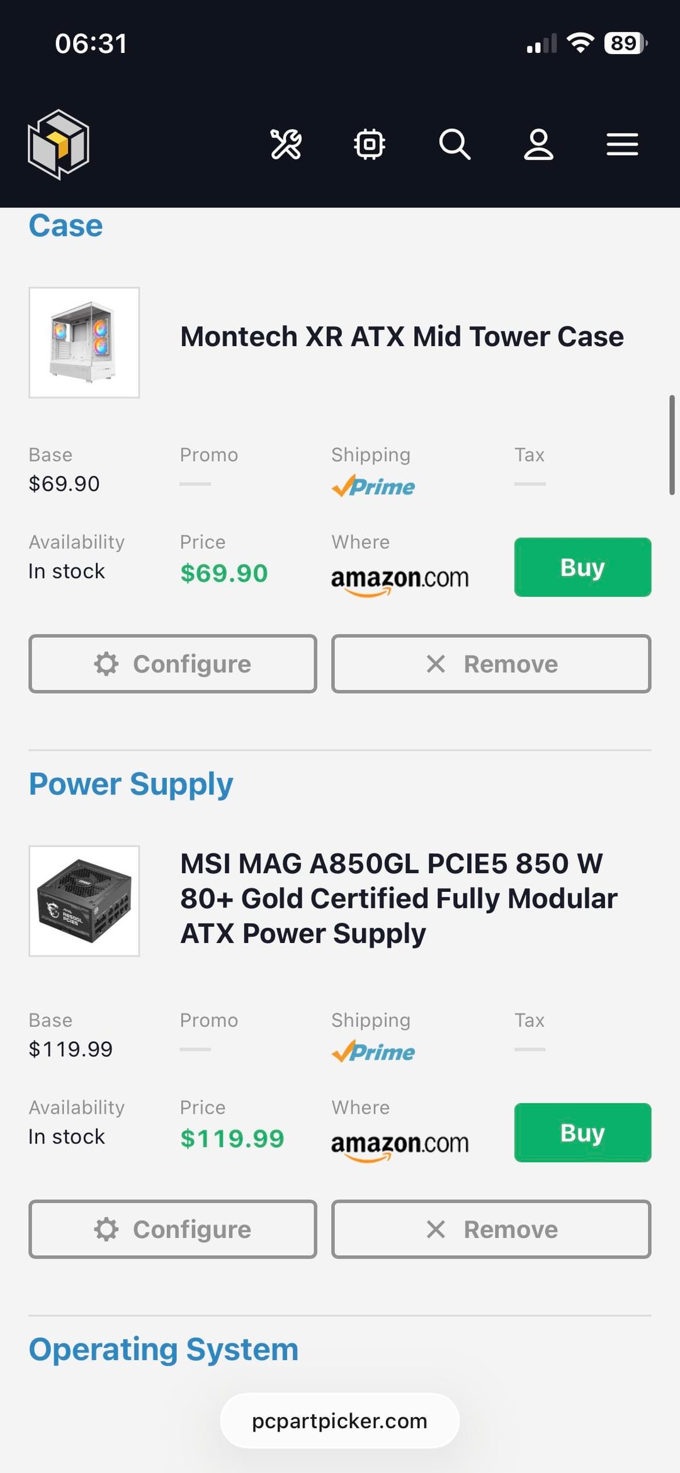Click the Amazon logo for the power supply
680x1473 pixels.
coord(400,1144)
